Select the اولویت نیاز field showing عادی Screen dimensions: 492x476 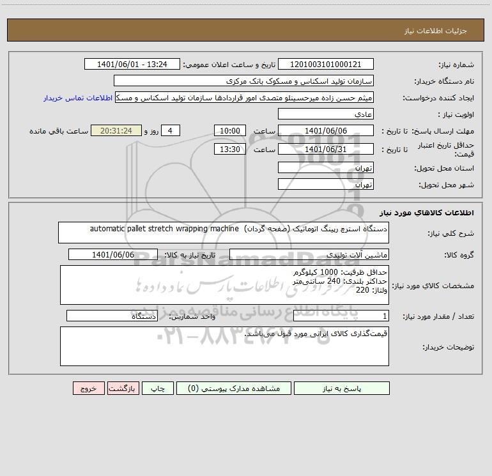point(326,114)
